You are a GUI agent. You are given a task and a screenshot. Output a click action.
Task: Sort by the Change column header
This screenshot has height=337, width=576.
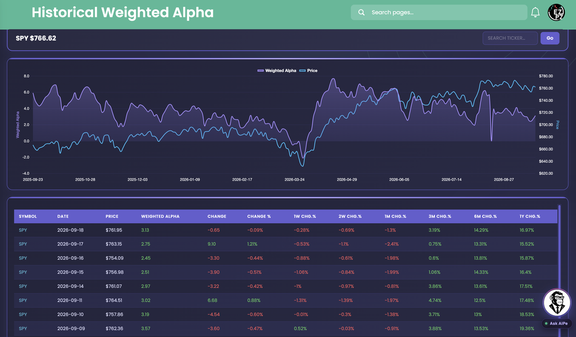tap(217, 216)
